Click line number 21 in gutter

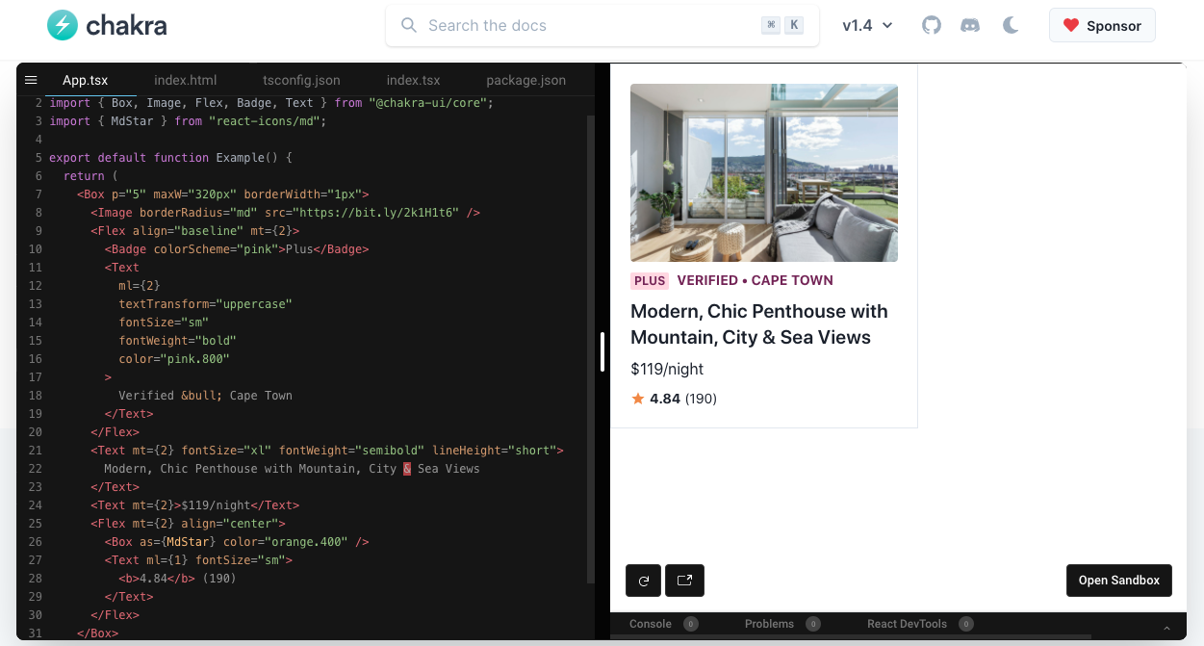pyautogui.click(x=36, y=451)
